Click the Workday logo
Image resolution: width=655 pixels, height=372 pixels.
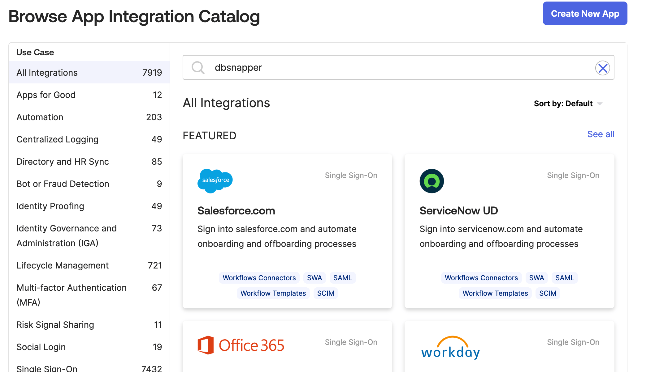pos(450,348)
